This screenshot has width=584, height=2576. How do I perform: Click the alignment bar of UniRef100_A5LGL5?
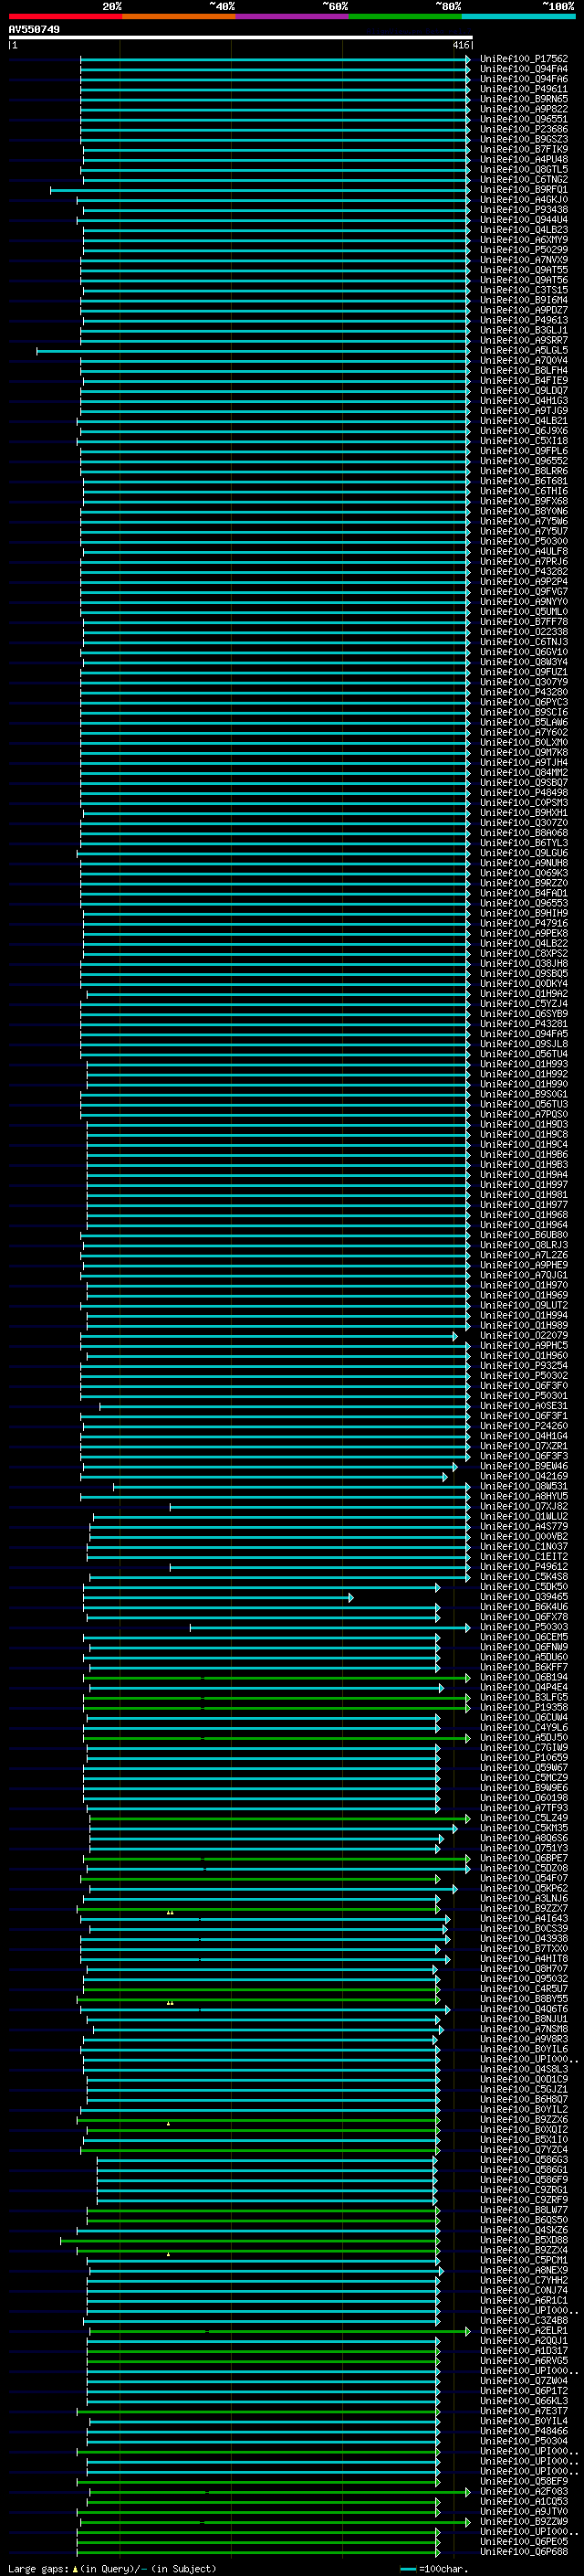[x=254, y=351]
